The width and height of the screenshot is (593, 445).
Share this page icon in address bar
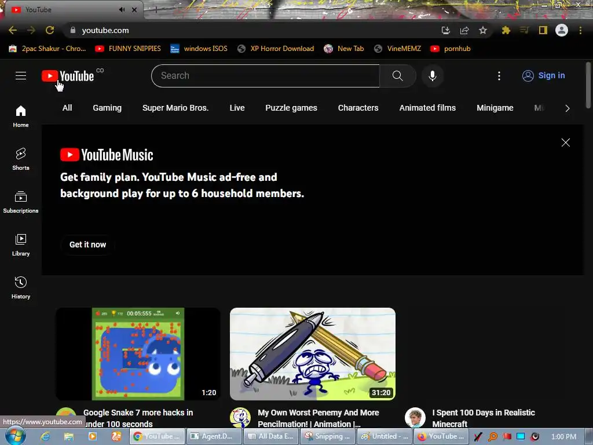[x=464, y=30]
